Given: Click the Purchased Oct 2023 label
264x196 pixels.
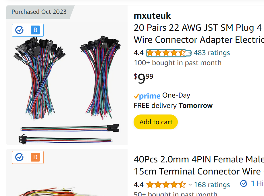Looking at the screenshot, I should click(39, 12).
